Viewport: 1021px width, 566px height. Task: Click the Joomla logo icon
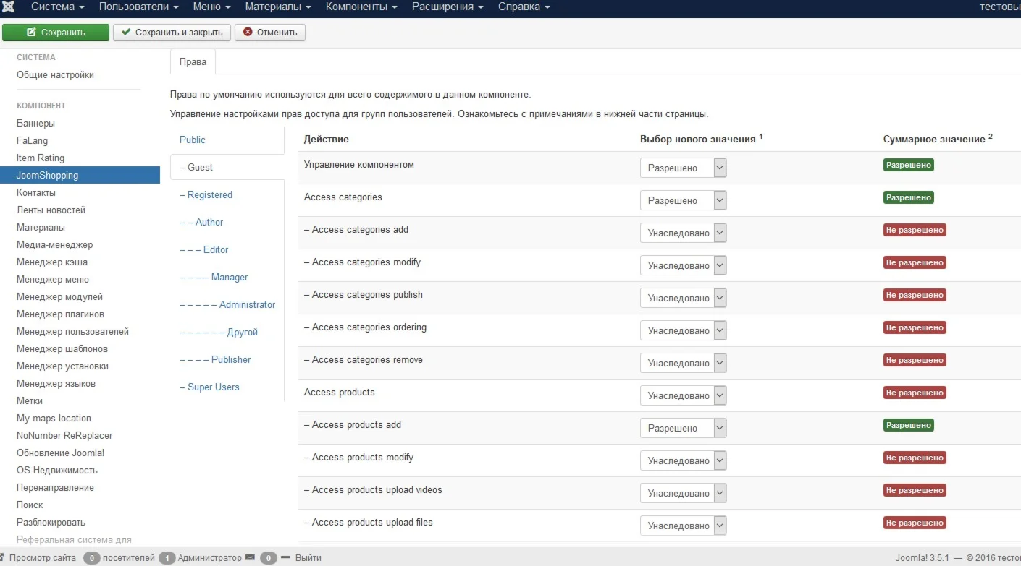click(9, 7)
